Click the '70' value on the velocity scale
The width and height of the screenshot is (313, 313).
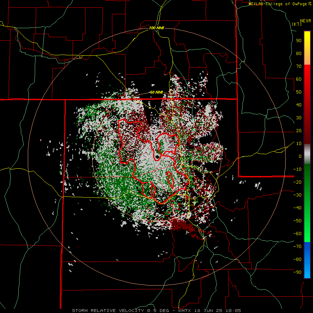[299, 66]
